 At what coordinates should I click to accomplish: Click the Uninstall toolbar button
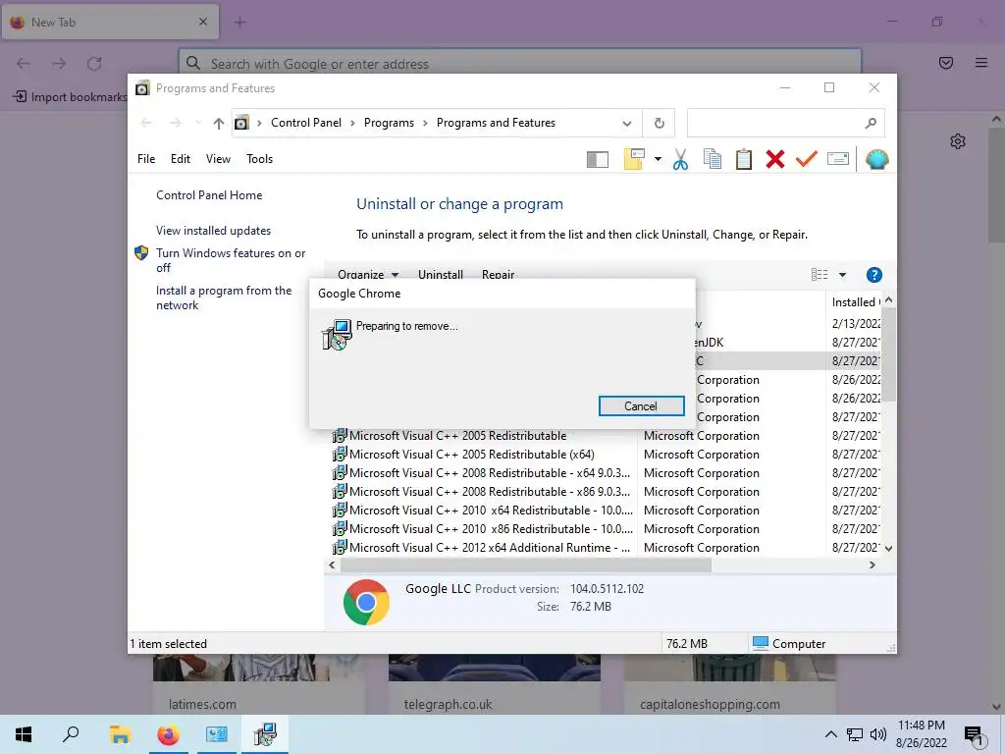[x=441, y=275]
